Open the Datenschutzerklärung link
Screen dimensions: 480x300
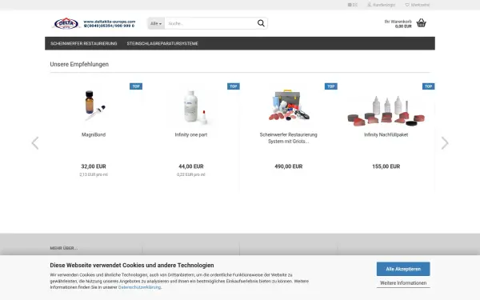coord(139,287)
